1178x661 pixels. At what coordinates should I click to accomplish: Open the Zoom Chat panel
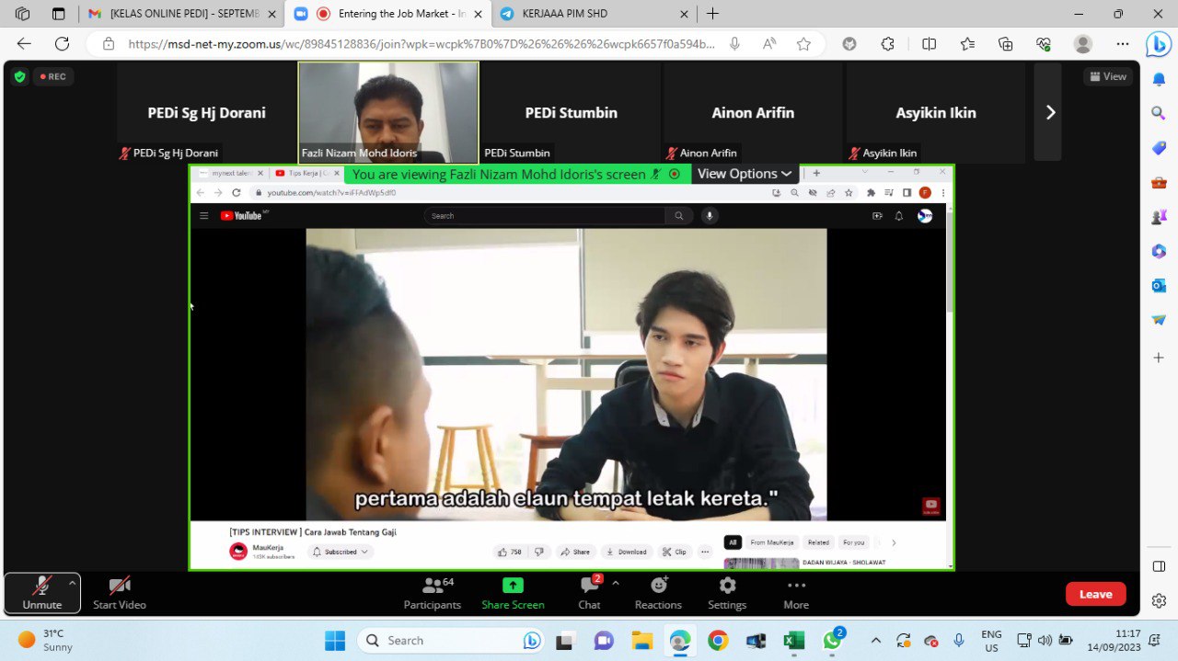point(589,593)
